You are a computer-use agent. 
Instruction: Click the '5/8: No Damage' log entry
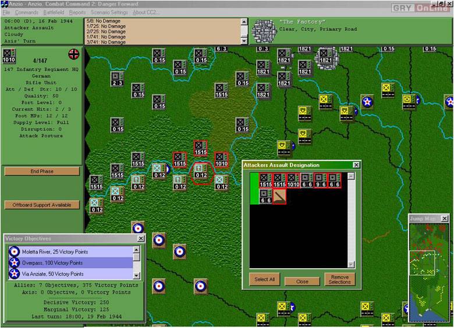(x=104, y=21)
